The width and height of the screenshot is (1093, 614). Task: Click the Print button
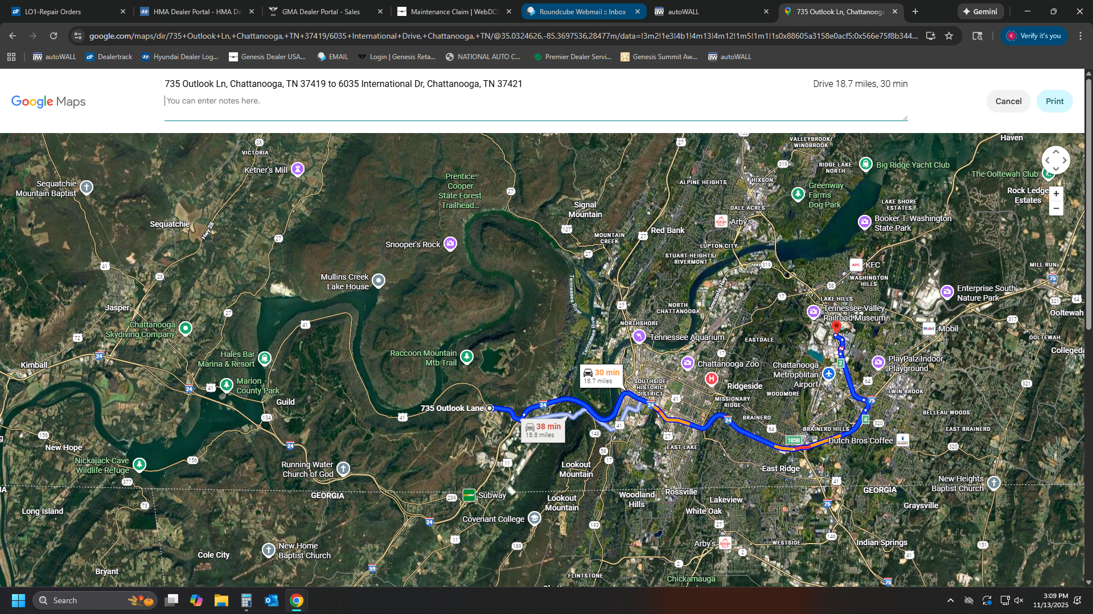pyautogui.click(x=1054, y=101)
